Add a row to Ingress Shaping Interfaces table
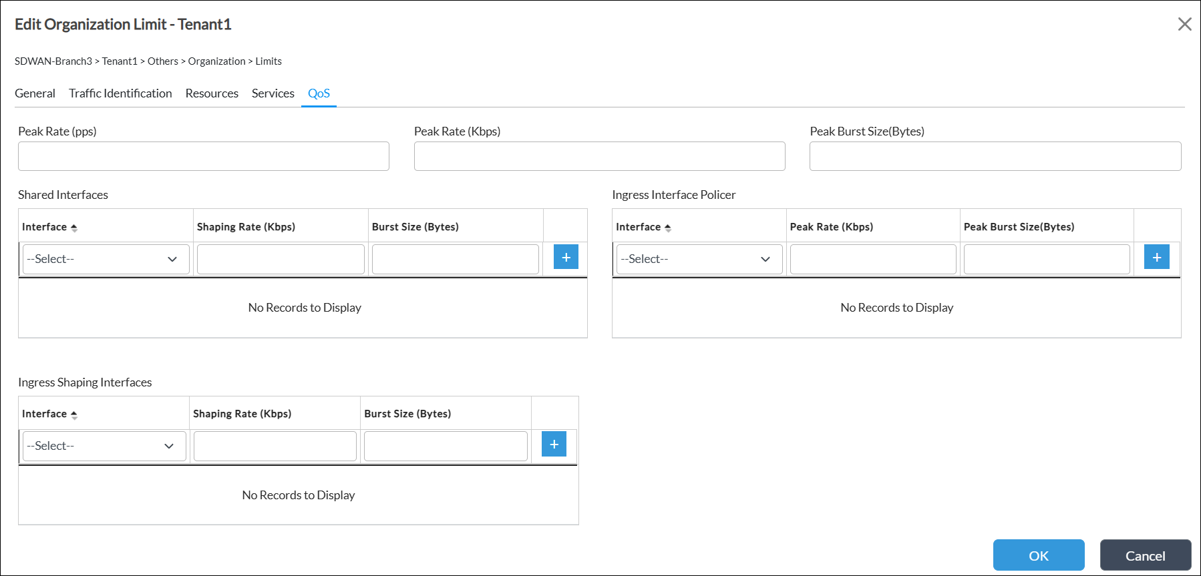The width and height of the screenshot is (1201, 576). tap(554, 445)
